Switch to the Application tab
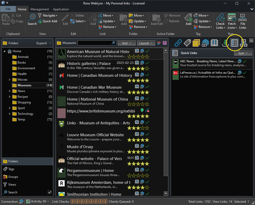The height and width of the screenshot is (205, 255). click(61, 9)
